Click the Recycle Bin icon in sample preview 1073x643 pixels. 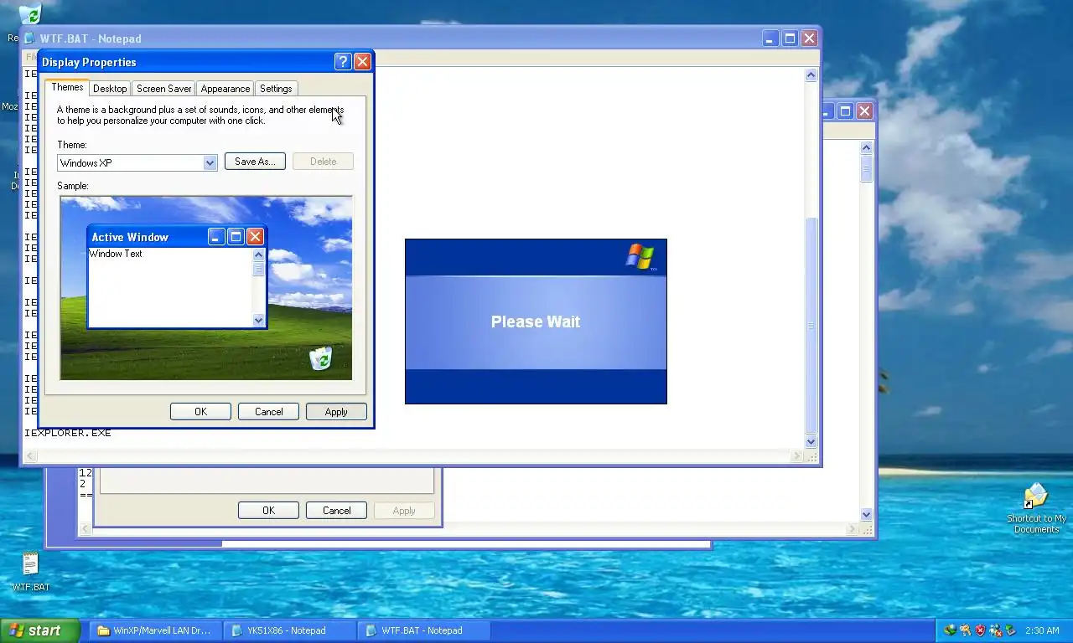tap(320, 358)
